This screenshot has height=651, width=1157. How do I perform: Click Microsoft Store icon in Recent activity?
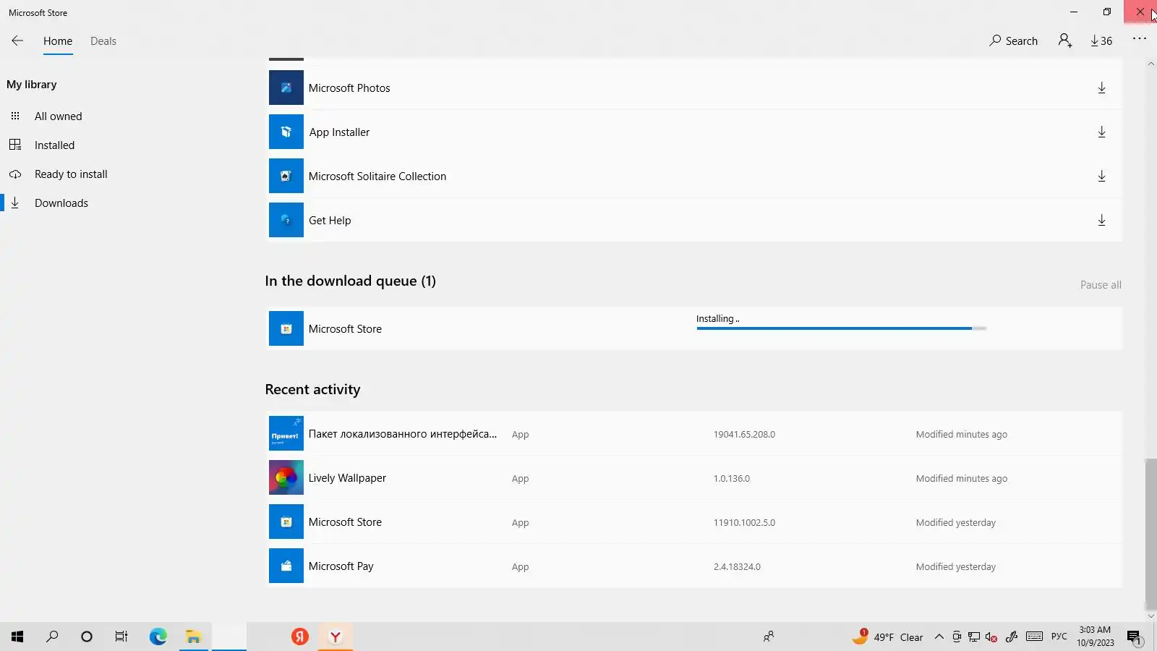pyautogui.click(x=286, y=522)
